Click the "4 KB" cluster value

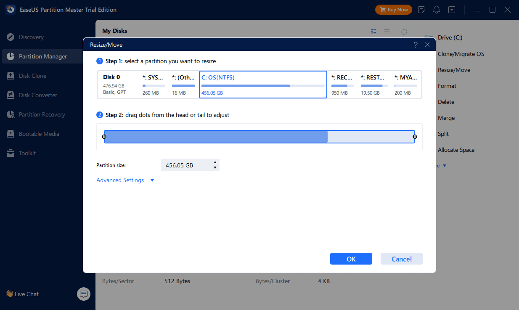point(324,281)
